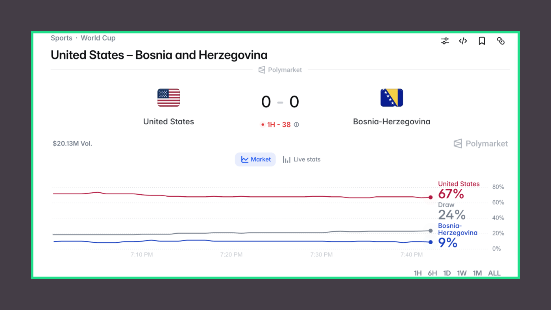Open the World Cup breadcrumb link
This screenshot has width=551, height=310.
click(98, 38)
